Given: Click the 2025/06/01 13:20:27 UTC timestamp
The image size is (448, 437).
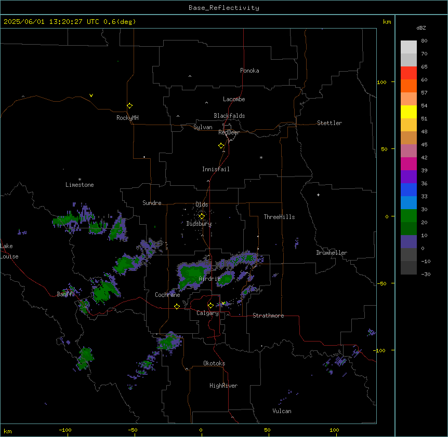Looking at the screenshot, I should tap(51, 22).
